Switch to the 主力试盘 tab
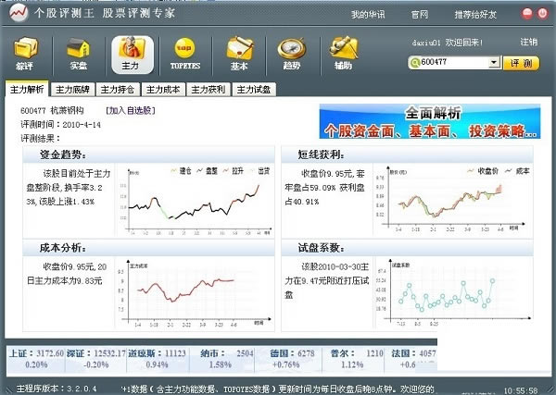 coord(254,90)
